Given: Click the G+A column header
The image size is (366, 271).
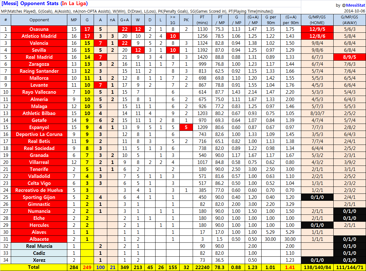Looking at the screenshot, I should point(125,20).
